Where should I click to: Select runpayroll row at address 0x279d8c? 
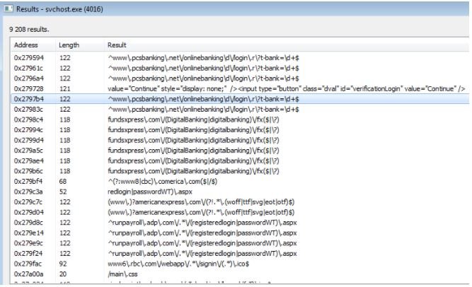coord(240,223)
